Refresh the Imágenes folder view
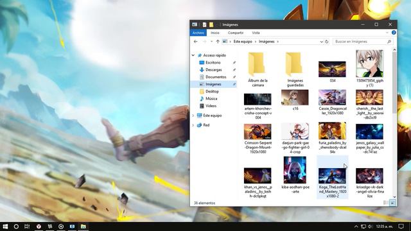The width and height of the screenshot is (411, 231). click(327, 42)
